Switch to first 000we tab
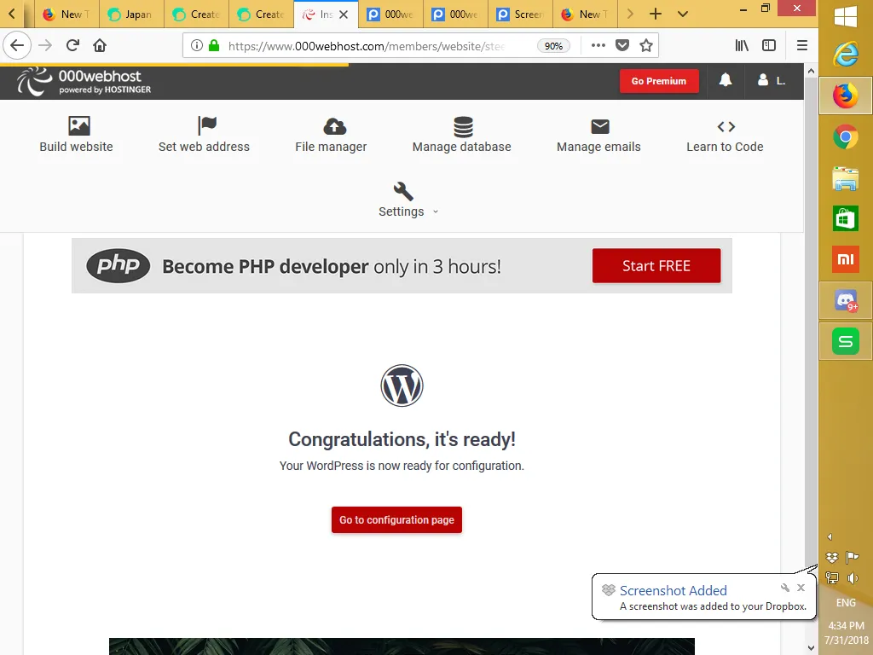 coord(390,14)
